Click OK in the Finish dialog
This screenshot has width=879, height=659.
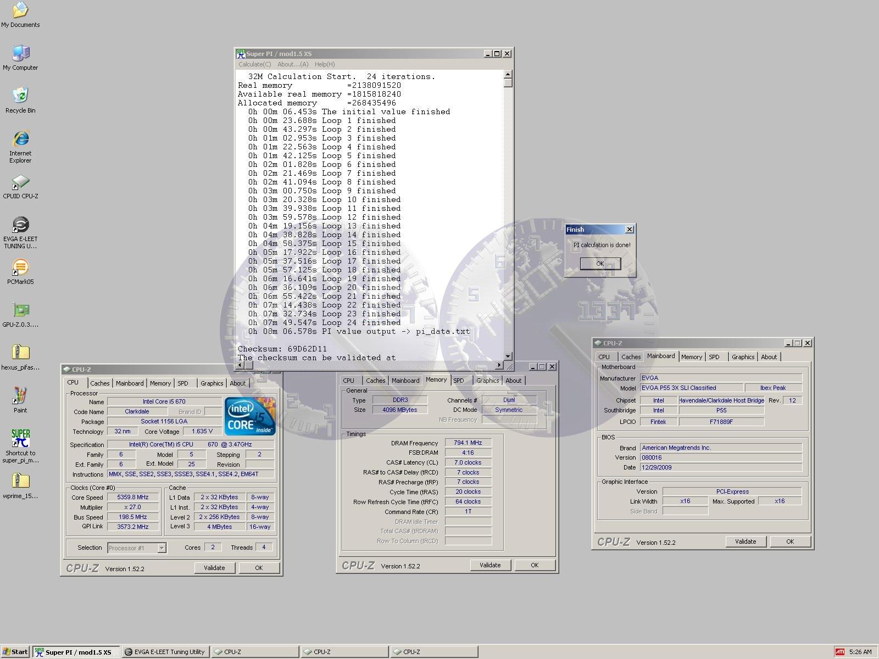tap(600, 264)
